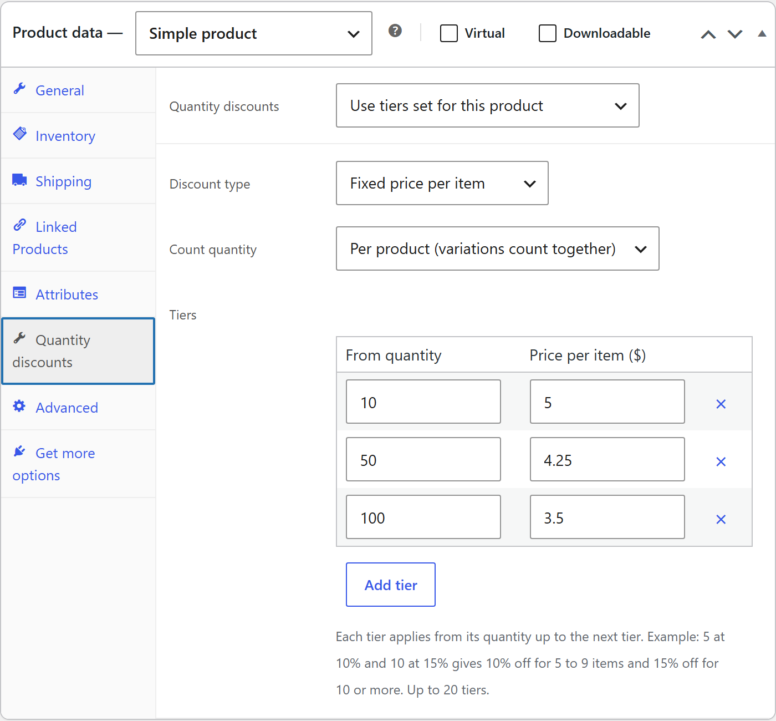Tick the Downloadable checkbox

548,33
